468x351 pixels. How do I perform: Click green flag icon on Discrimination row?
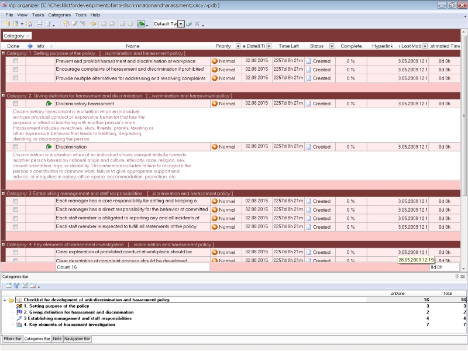click(49, 147)
